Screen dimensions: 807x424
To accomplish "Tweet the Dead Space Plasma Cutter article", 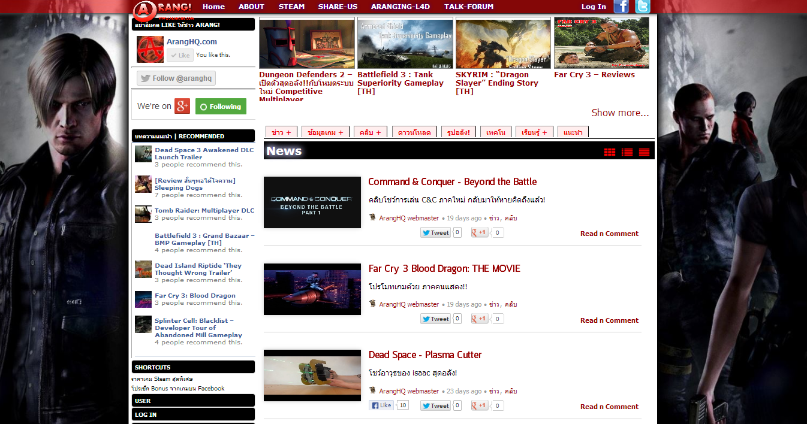I will tap(435, 406).
